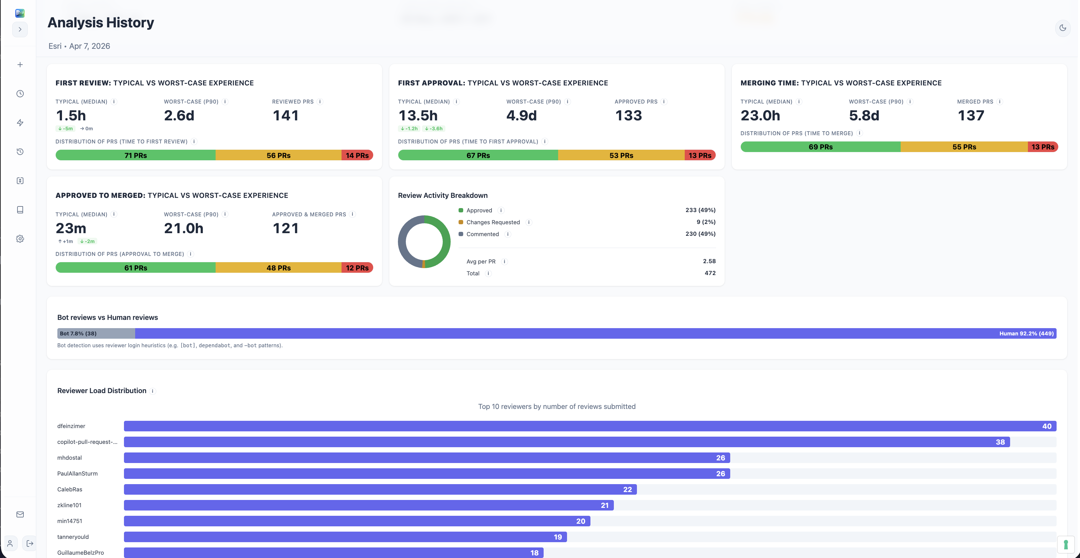Click the 12 PRs red approval-to-merge segment
This screenshot has width=1080, height=558.
tap(357, 268)
